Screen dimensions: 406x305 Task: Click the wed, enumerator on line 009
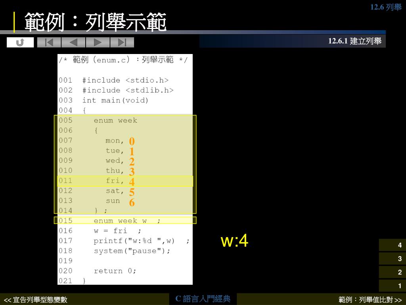(x=115, y=161)
